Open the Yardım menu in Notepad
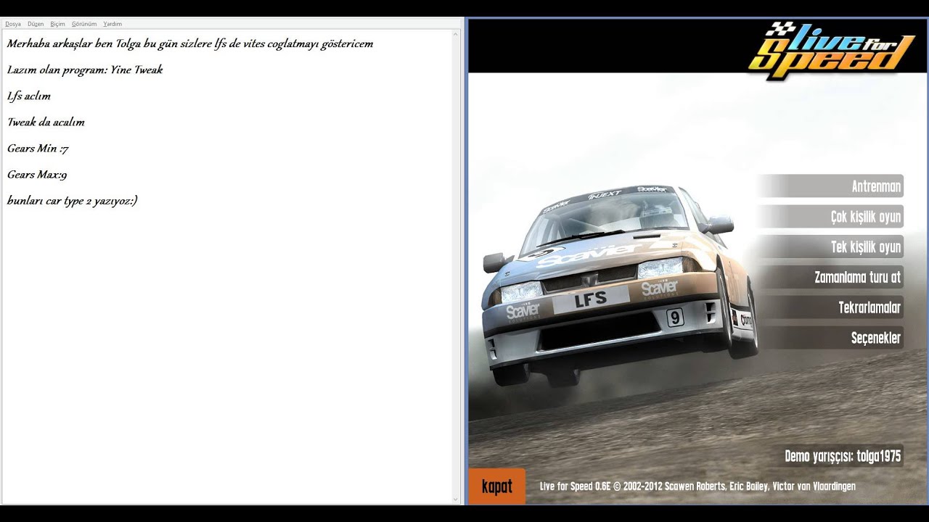Screen dimensions: 929x522 click(112, 24)
